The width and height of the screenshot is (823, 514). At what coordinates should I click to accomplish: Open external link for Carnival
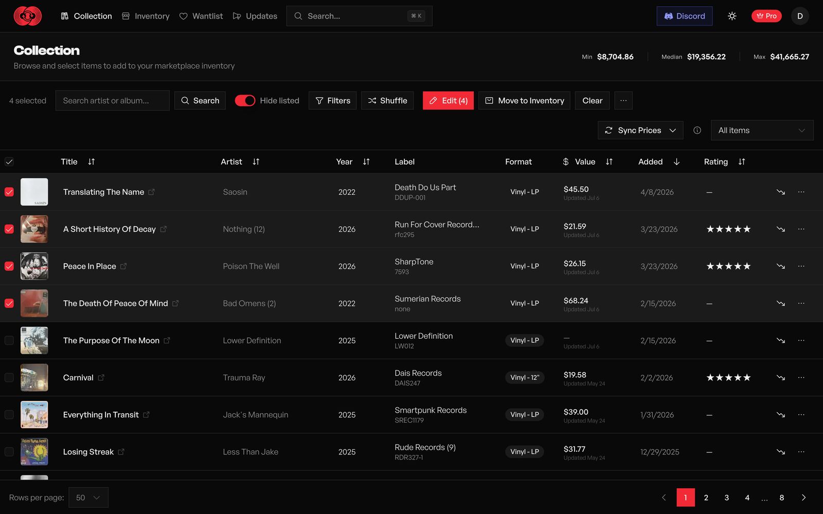click(x=101, y=377)
